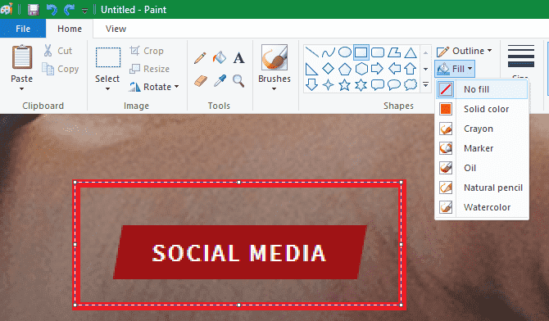Move shapes gallery up one row
The width and height of the screenshot is (549, 321).
coord(426,52)
